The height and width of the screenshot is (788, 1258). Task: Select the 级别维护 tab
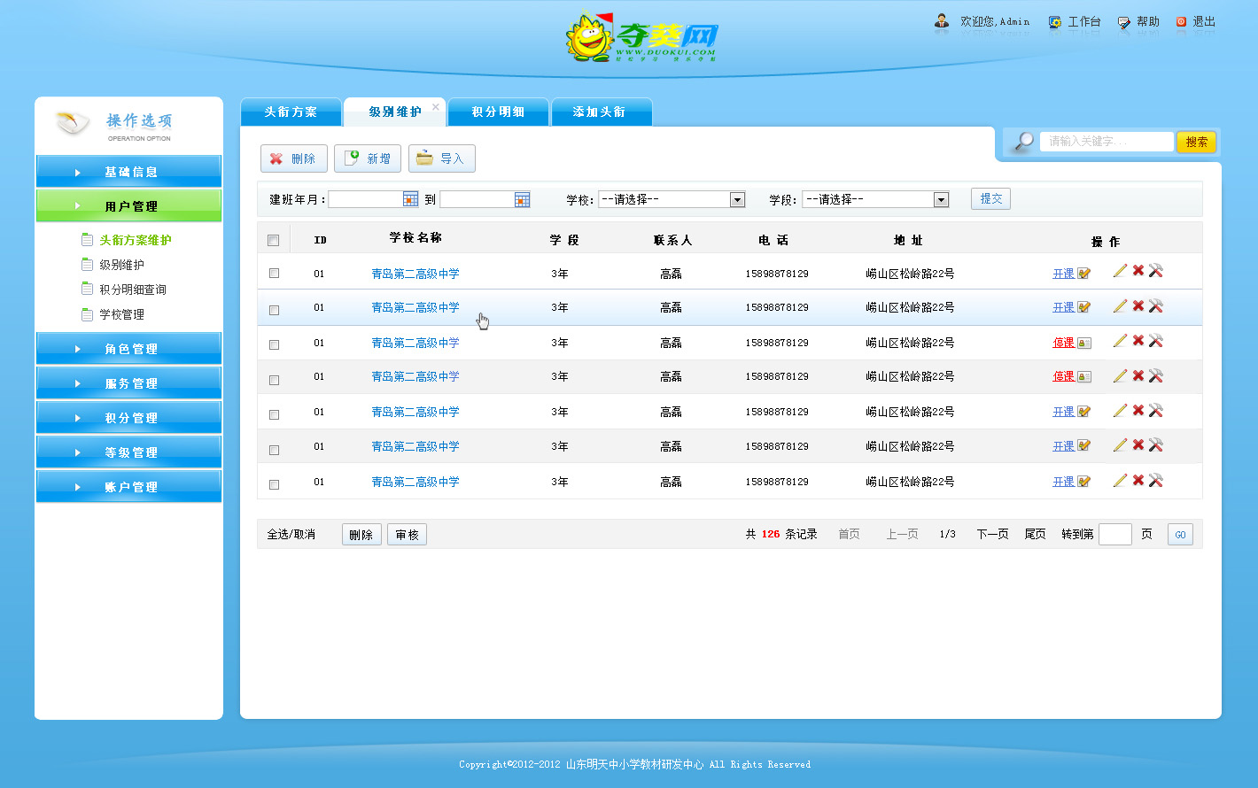pos(394,112)
